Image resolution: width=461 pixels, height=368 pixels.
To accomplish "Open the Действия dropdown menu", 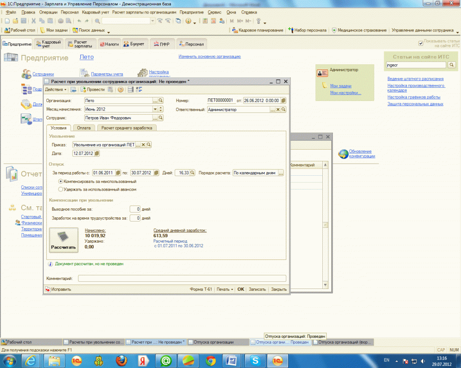I will coord(56,90).
